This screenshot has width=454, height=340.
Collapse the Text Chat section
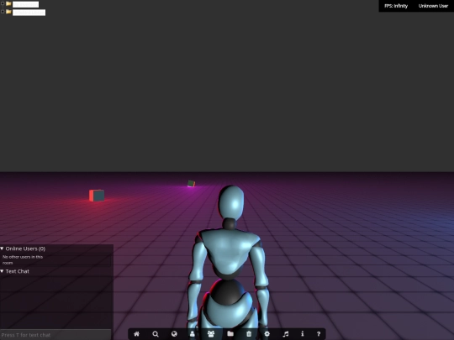(x=2, y=271)
